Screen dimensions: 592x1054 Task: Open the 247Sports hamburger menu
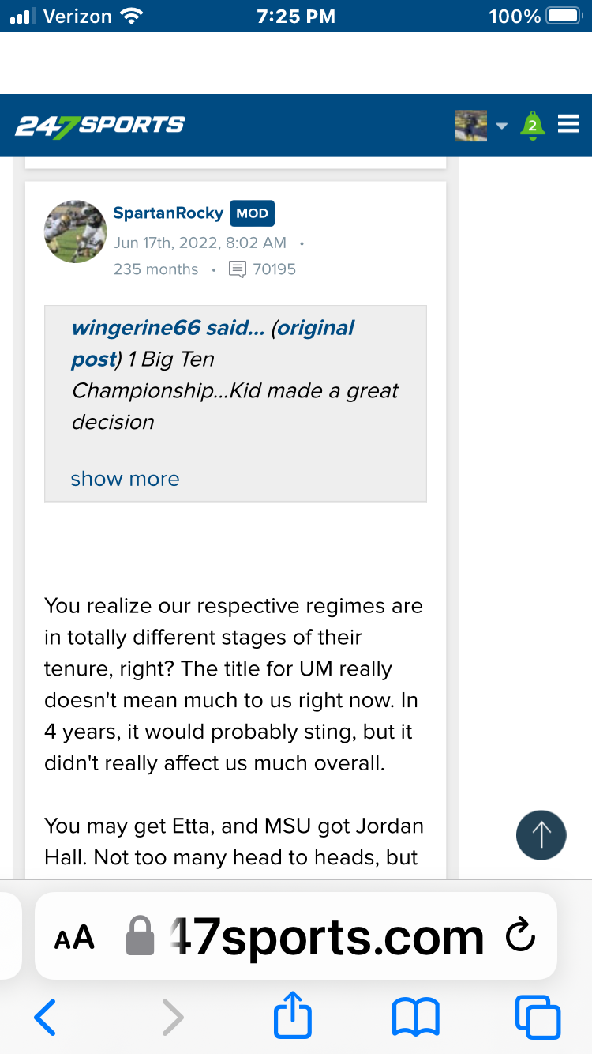point(568,124)
